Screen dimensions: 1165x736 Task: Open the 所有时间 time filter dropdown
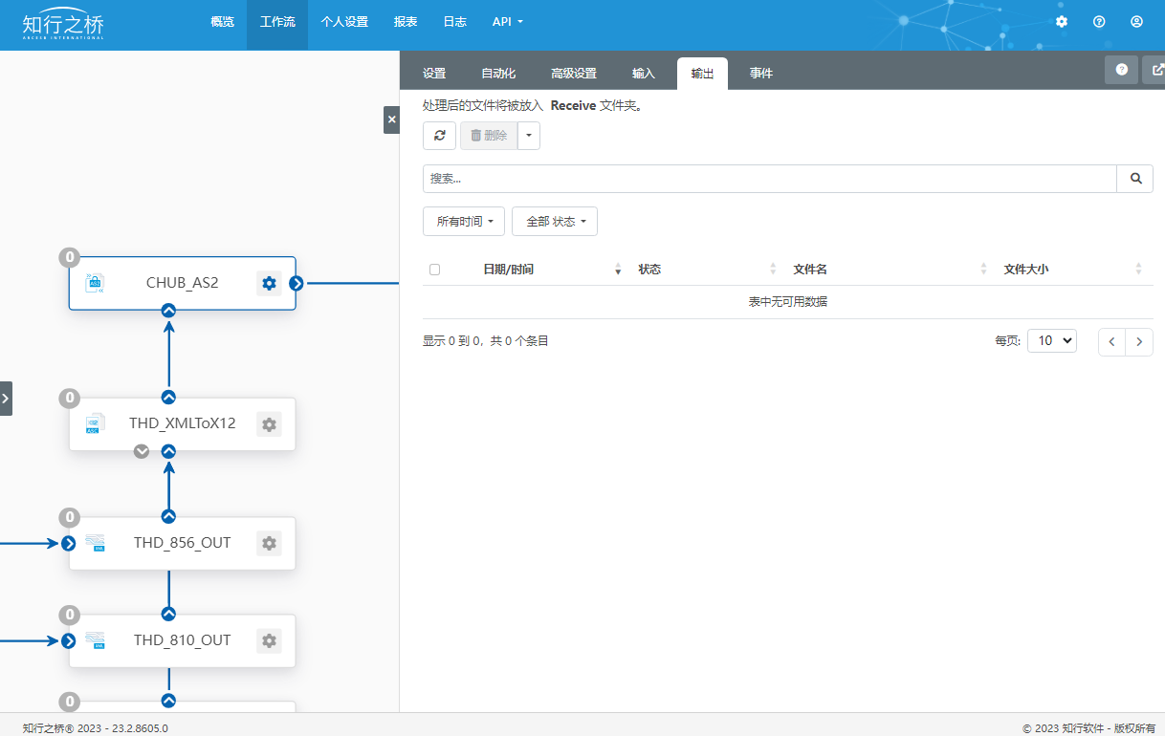pyautogui.click(x=464, y=222)
